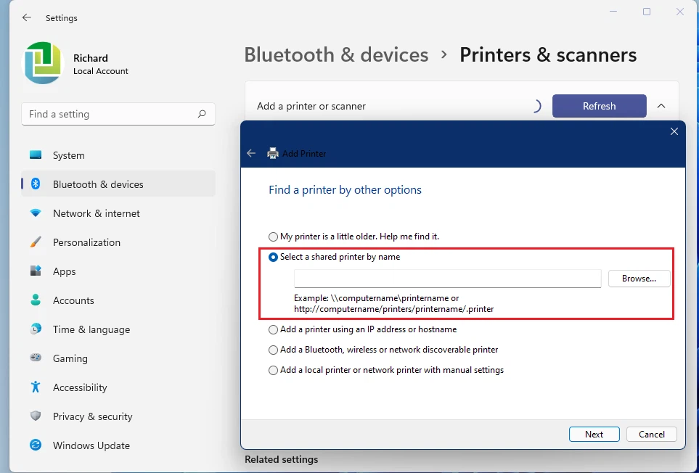Screen dimensions: 699x473
Task: Click the Accessibility figure icon
Action: click(x=36, y=387)
